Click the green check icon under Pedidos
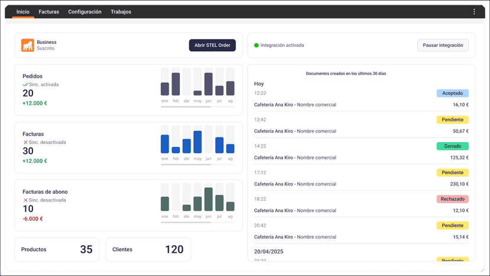 point(25,85)
